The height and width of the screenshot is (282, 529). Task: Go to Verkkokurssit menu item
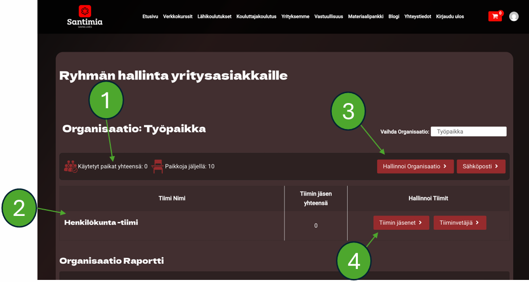[x=177, y=17]
